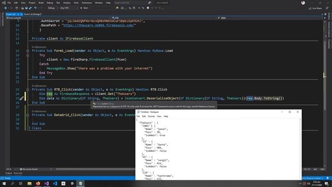Start debugging with the Start button
This screenshot has height=187, width=332.
(x=84, y=8)
